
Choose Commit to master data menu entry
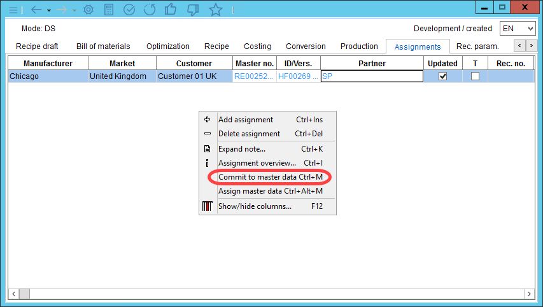(x=268, y=177)
